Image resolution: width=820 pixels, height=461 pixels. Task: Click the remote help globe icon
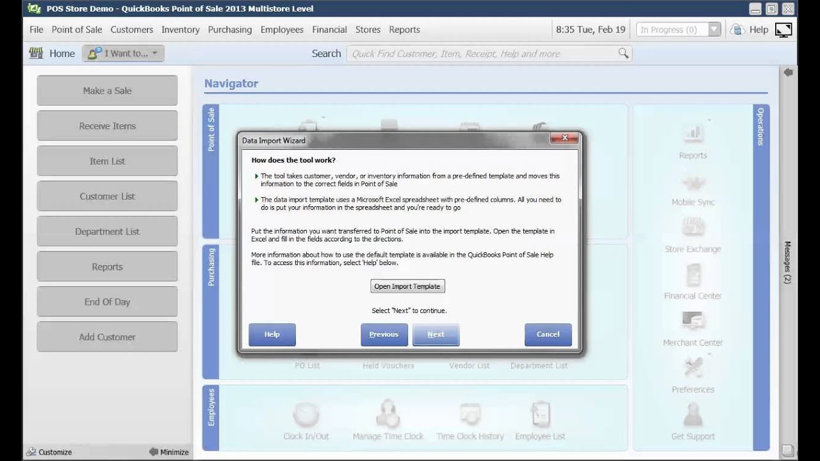737,29
